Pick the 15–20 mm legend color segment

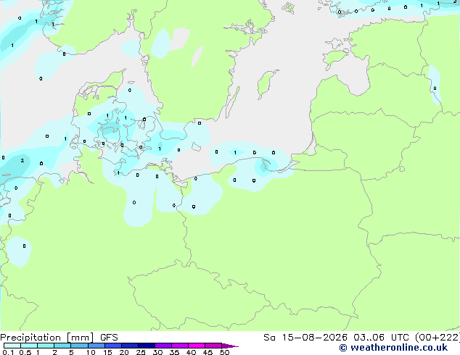[113, 346]
